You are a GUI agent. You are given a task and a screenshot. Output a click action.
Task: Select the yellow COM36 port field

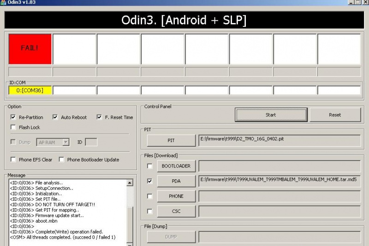point(30,90)
